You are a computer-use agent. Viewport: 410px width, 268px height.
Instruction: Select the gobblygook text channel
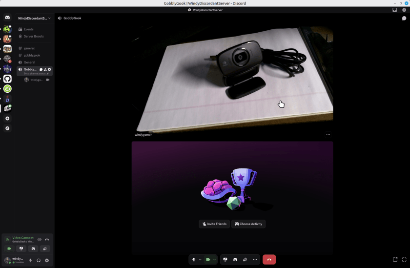32,55
